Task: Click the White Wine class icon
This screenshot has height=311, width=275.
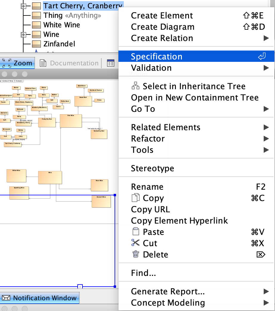Action: tap(36, 25)
